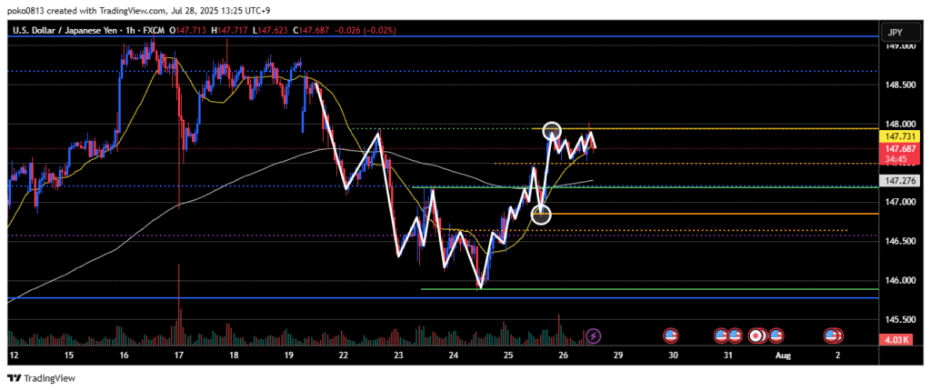Select the upper white circle marker near 148.000
The width and height of the screenshot is (931, 391).
[552, 130]
